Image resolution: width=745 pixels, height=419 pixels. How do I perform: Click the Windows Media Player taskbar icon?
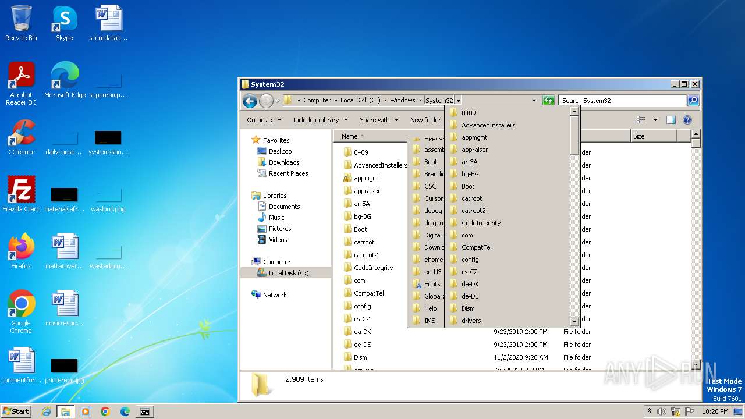click(x=86, y=411)
